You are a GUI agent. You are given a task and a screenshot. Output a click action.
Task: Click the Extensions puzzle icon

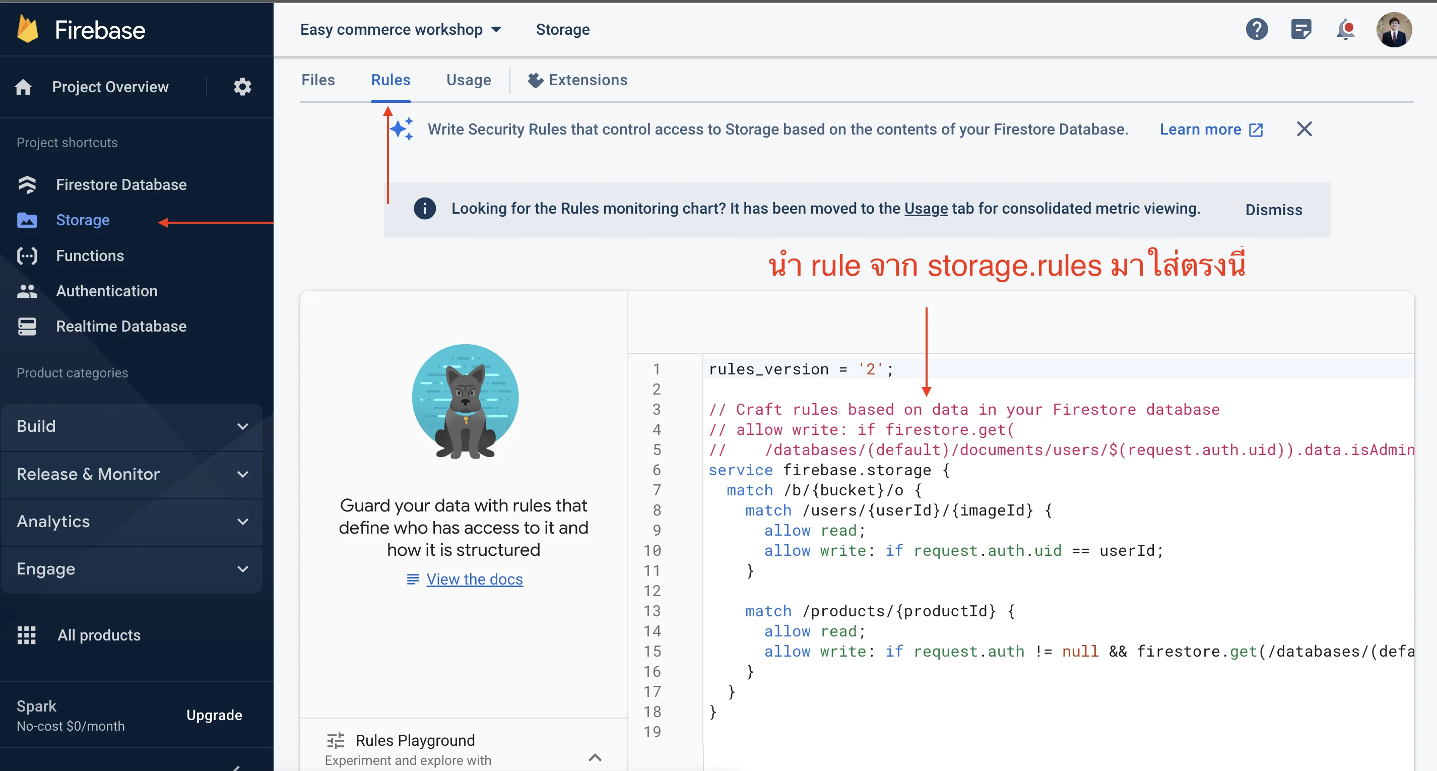coord(536,80)
